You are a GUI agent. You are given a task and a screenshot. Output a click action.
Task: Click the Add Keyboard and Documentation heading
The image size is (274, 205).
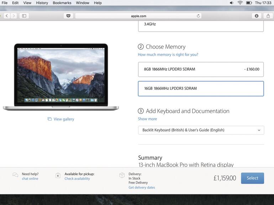coord(188,111)
